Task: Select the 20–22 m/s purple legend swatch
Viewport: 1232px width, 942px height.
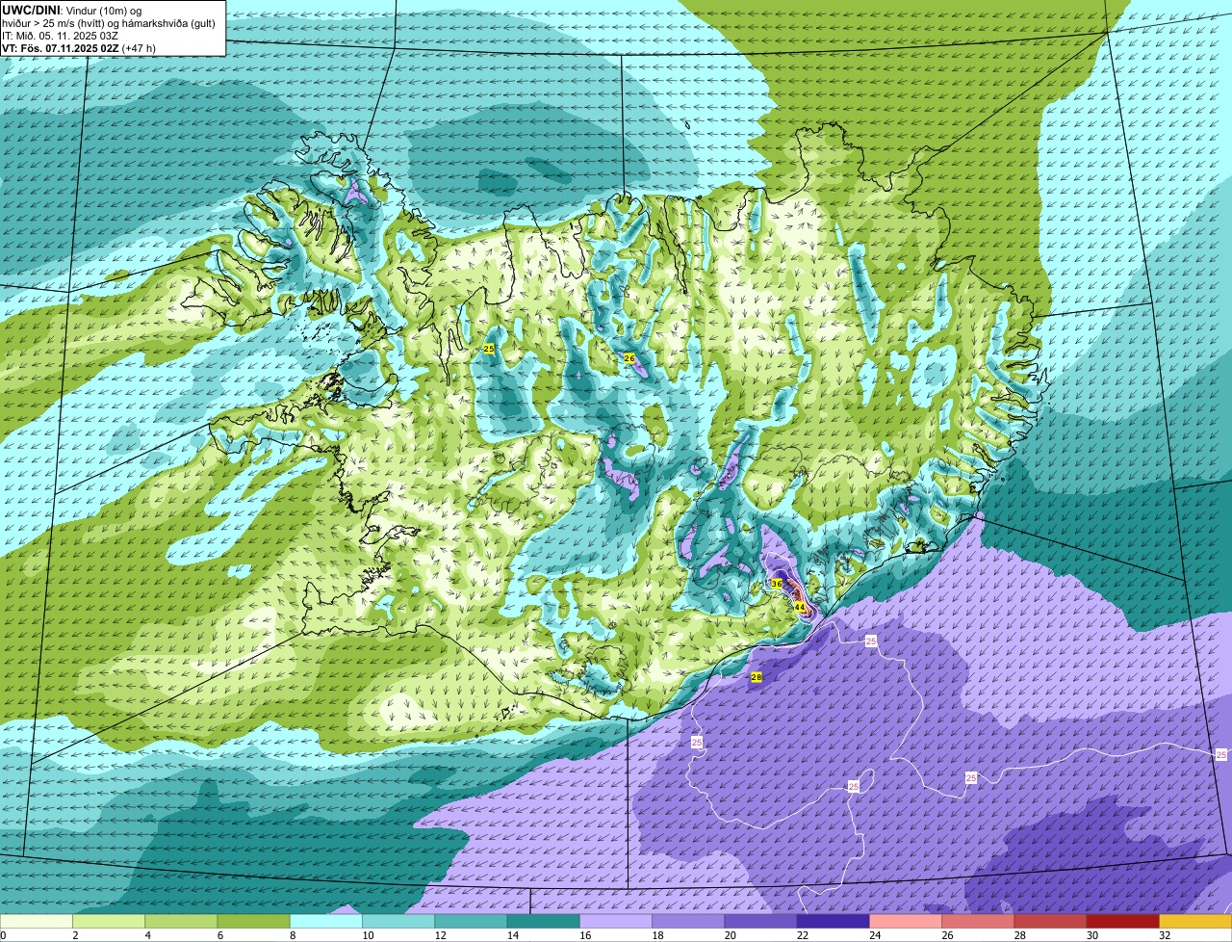Action: pos(760,921)
